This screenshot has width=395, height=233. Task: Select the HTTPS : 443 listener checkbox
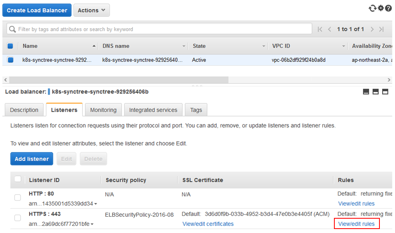[18, 217]
